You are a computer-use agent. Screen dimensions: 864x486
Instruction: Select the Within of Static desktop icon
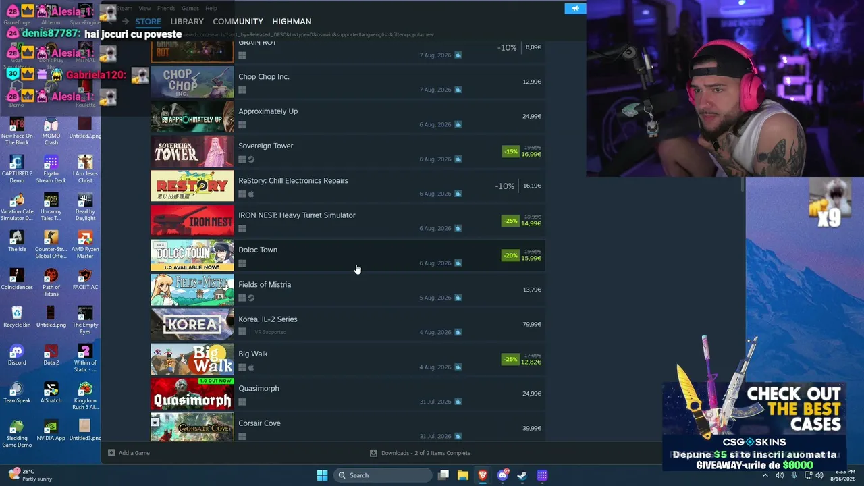pyautogui.click(x=85, y=358)
